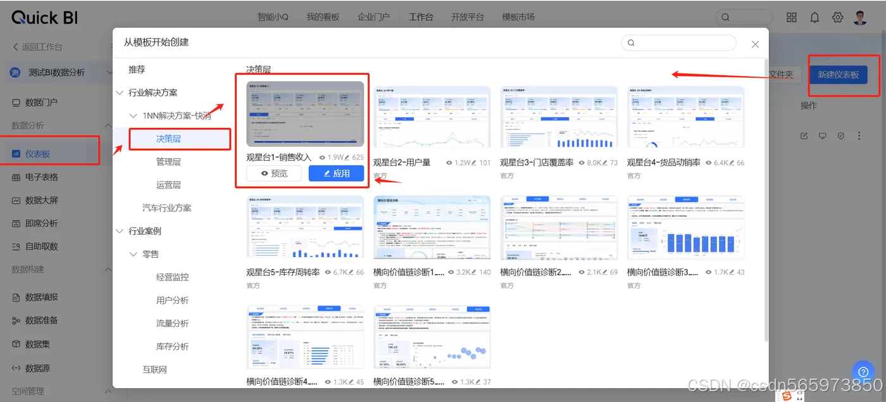
Task: Switch to the 模板市场 menu item
Action: pyautogui.click(x=519, y=16)
